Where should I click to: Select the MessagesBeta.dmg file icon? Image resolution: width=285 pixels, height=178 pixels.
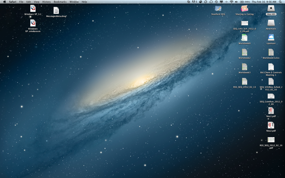tap(56, 10)
